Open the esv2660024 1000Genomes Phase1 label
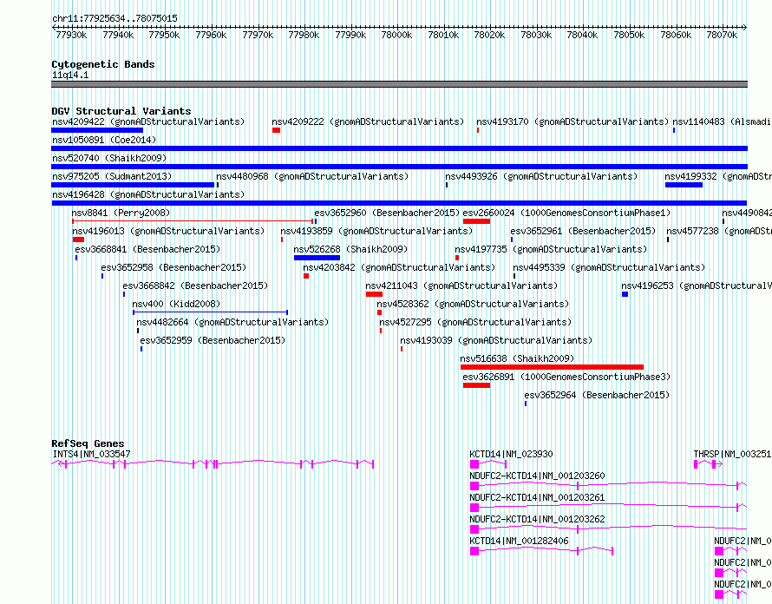Viewport: 772px width, 604px height. pos(566,213)
